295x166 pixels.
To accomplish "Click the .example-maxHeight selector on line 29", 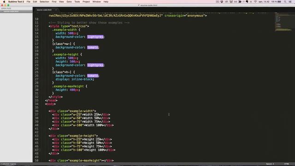I will [68, 86].
